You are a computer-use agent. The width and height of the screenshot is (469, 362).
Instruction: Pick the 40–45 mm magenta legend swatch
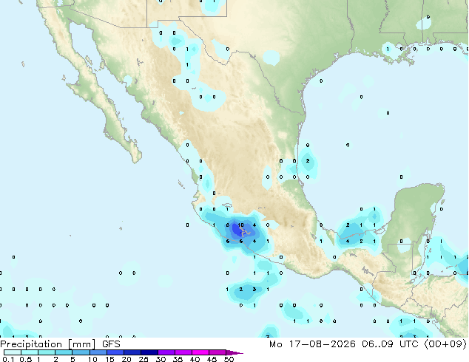point(200,352)
